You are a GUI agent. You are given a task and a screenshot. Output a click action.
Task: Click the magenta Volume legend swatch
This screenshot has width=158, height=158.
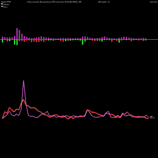click(x=2, y=4)
